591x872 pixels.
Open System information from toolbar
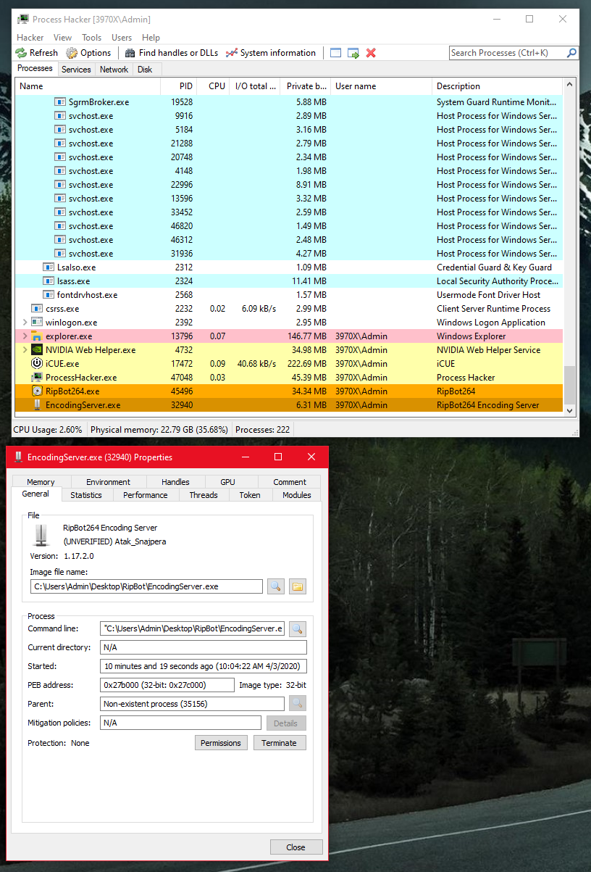click(x=271, y=53)
